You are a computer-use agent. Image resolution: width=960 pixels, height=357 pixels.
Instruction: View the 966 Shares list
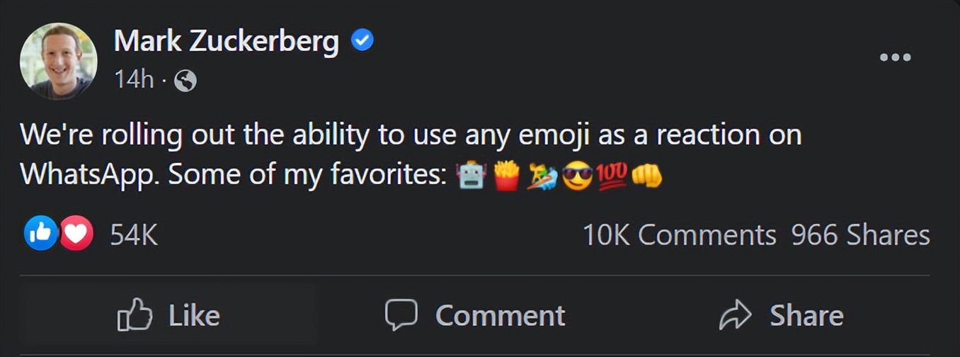[x=860, y=235]
